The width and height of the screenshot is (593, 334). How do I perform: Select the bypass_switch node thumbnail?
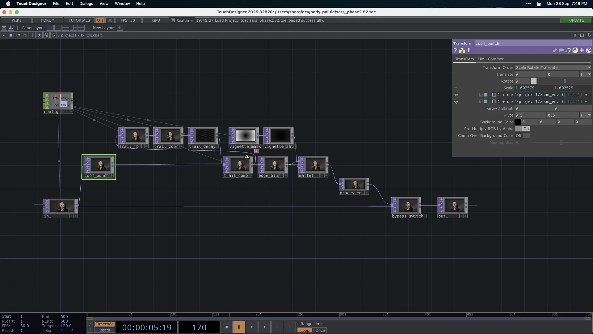(x=408, y=205)
